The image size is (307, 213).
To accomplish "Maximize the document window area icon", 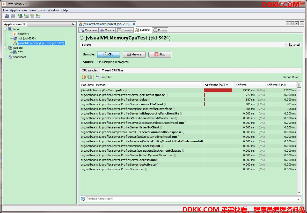I will [x=302, y=23].
